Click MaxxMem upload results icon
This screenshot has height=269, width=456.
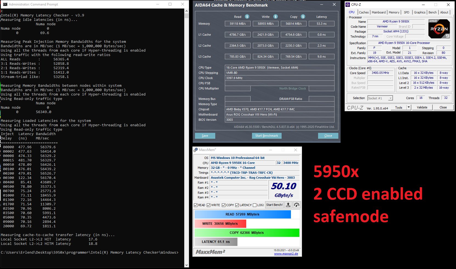288,205
